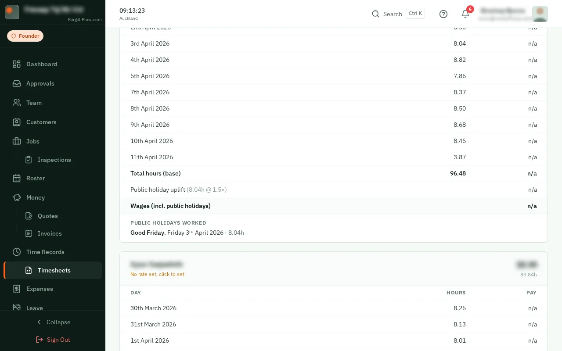Click 'No rate set, click to set' link
This screenshot has width=562, height=351.
point(157,274)
